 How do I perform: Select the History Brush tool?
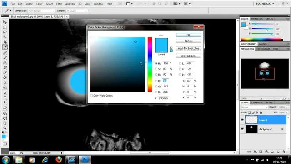[x=5, y=67]
